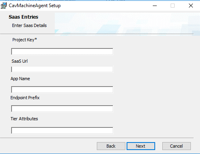Screen dimensions: 200x154
Task: Go to previous step with Back button
Action: point(111,146)
